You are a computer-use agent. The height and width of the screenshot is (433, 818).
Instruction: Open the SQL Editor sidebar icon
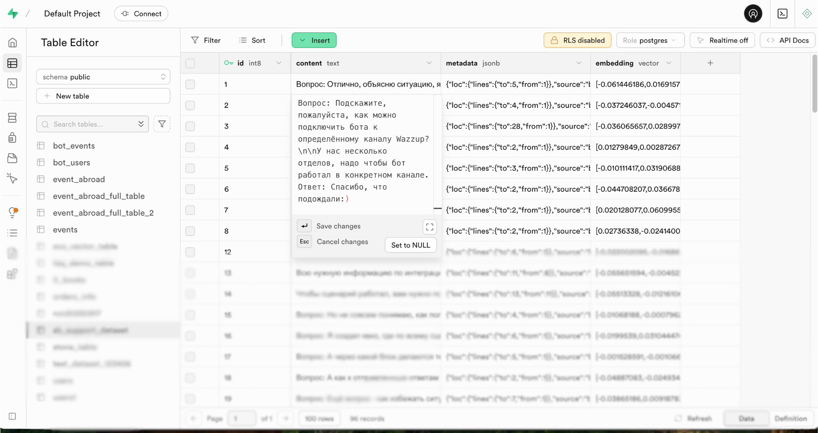12,83
